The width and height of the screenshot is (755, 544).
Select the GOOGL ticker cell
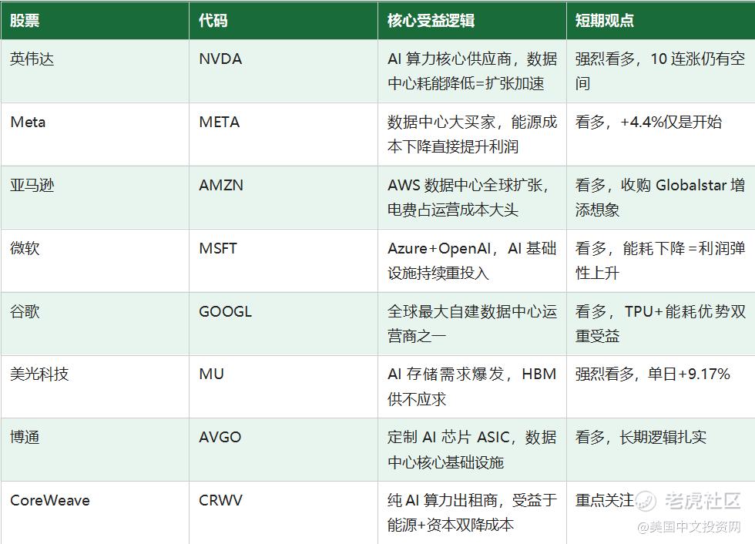[284, 324]
